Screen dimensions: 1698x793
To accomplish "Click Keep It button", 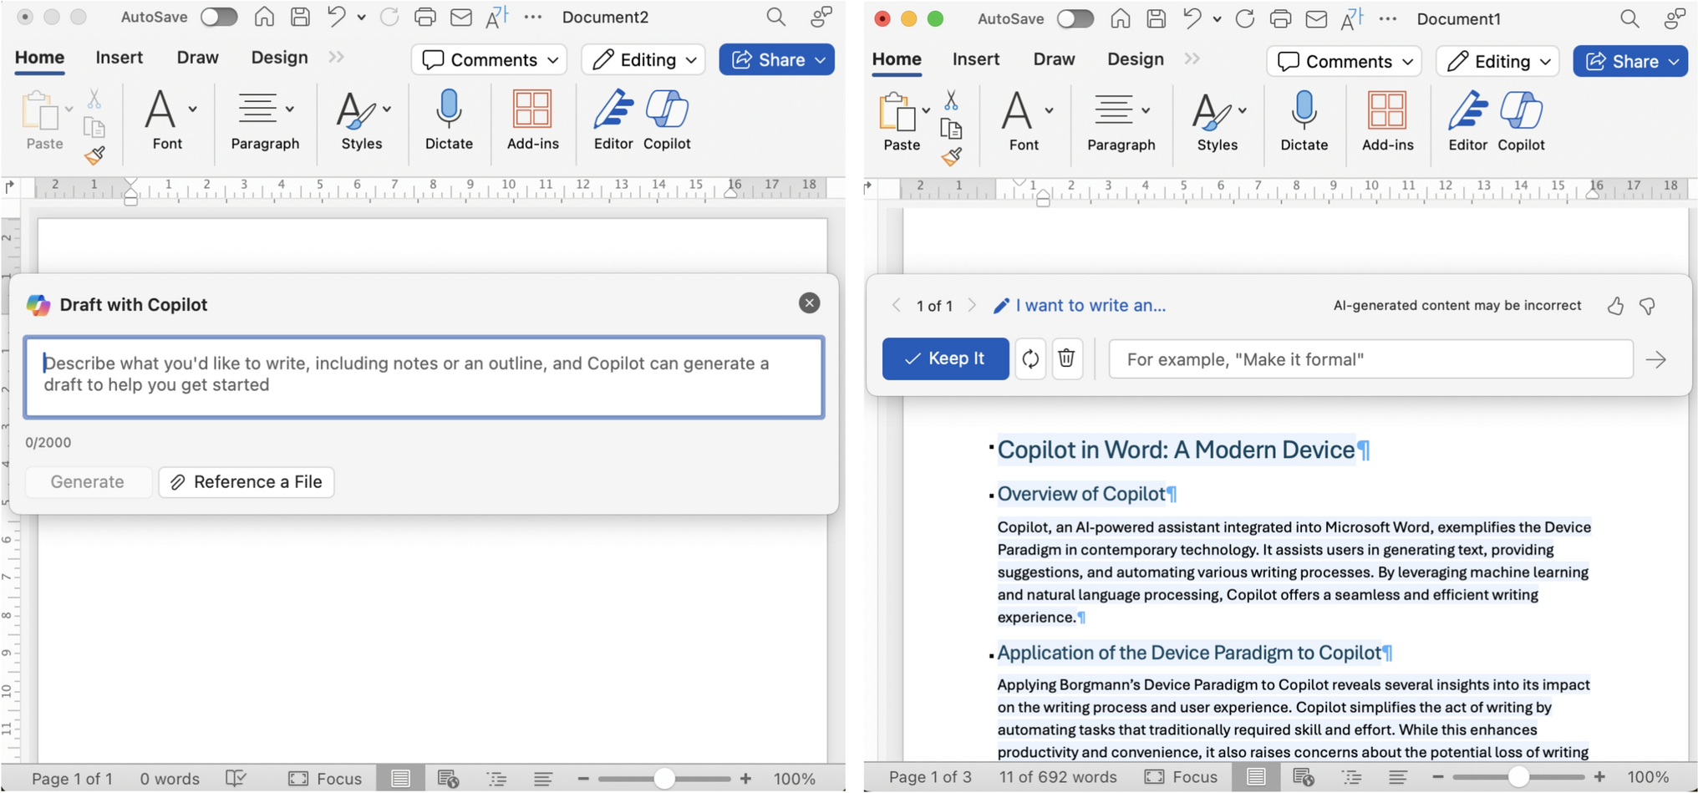I will coord(945,358).
